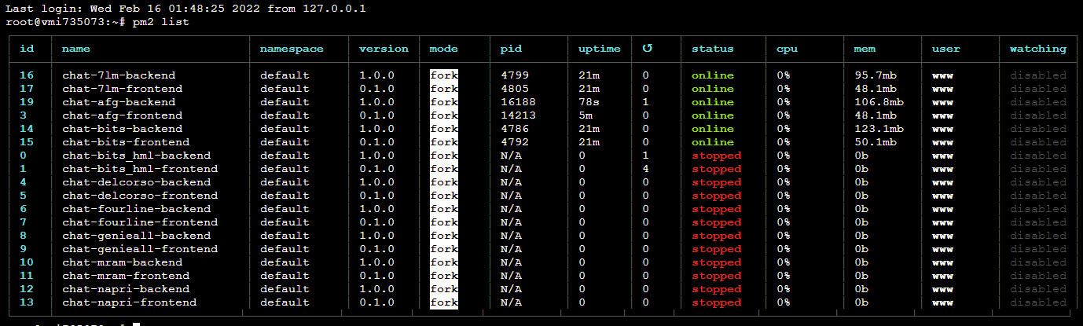Click the 'cpu' column header
The height and width of the screenshot is (326, 1083).
(787, 49)
